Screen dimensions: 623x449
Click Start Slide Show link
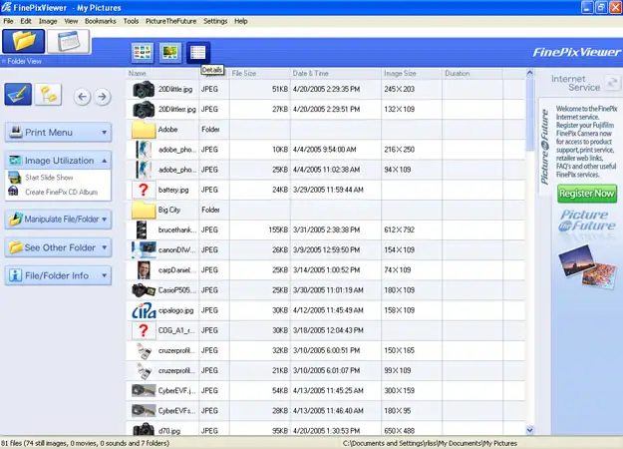pyautogui.click(x=49, y=178)
